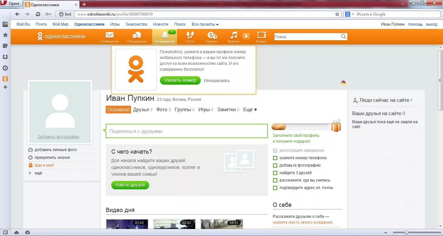Open the 'Веб' address badge

click(65, 14)
